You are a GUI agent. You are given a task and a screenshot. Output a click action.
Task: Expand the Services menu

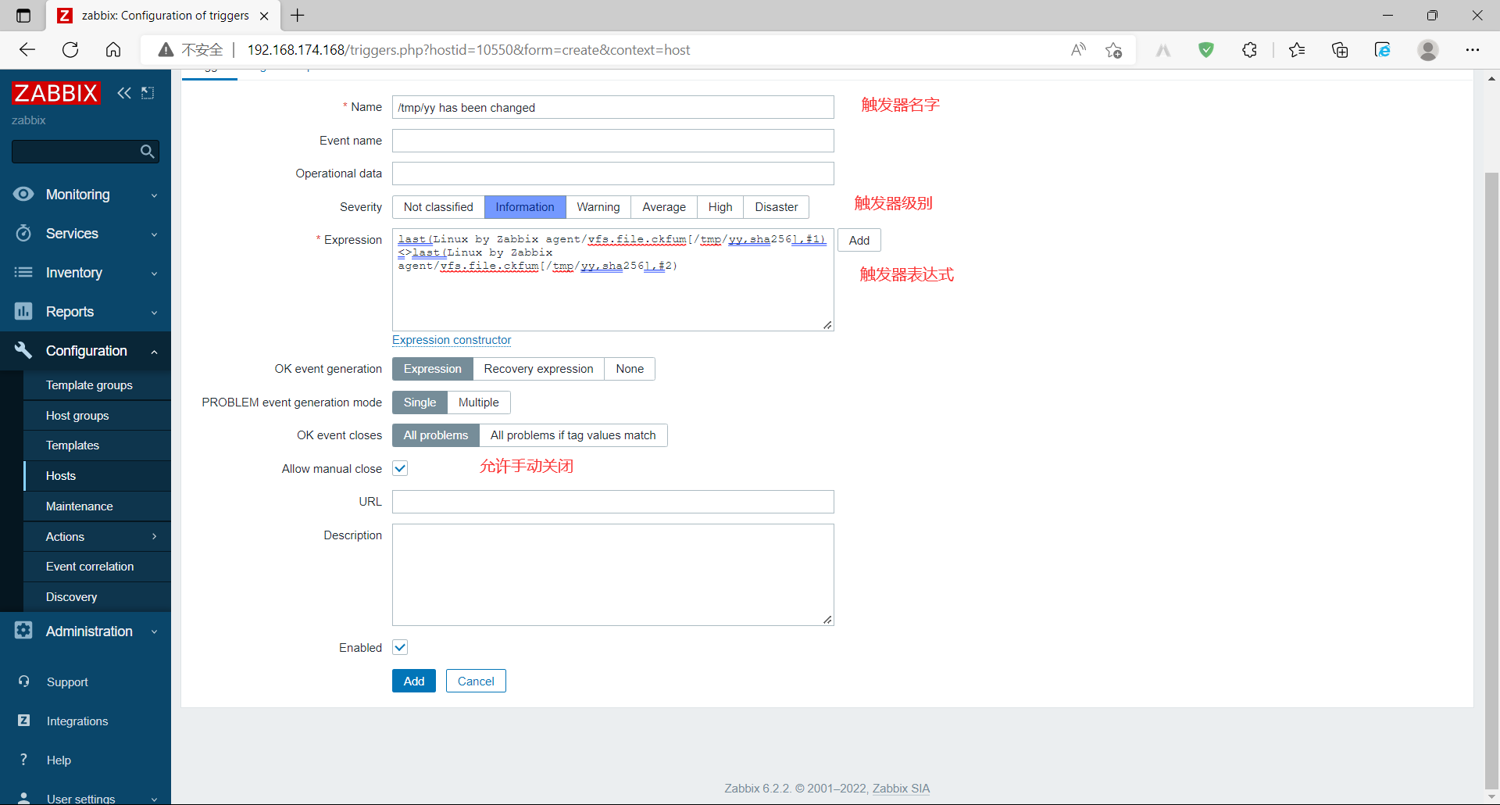pos(154,234)
